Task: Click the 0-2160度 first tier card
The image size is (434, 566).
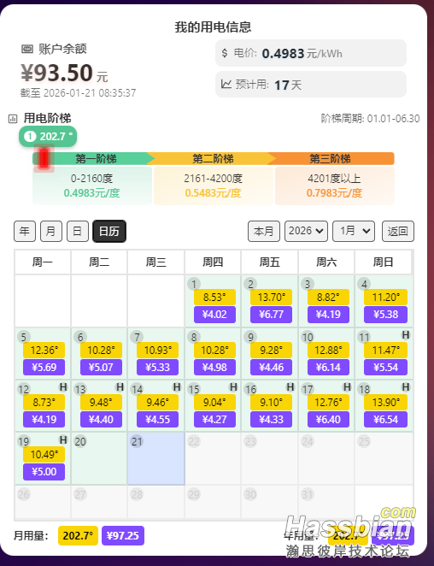Action: tap(92, 186)
